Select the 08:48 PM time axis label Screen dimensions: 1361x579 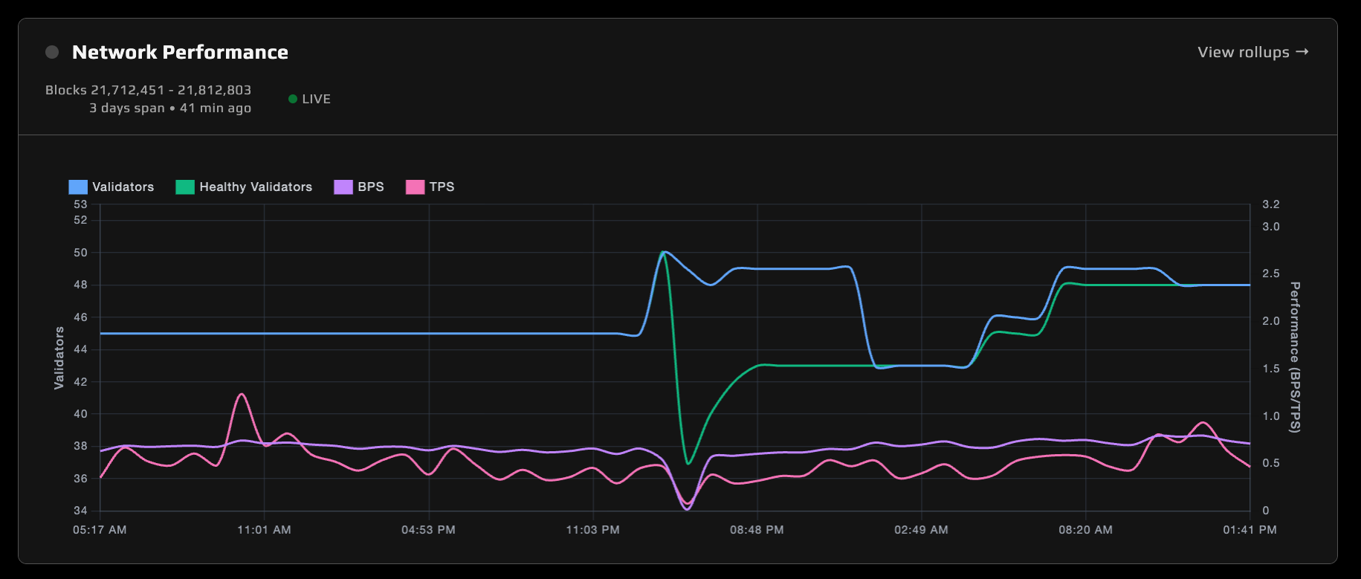point(757,530)
